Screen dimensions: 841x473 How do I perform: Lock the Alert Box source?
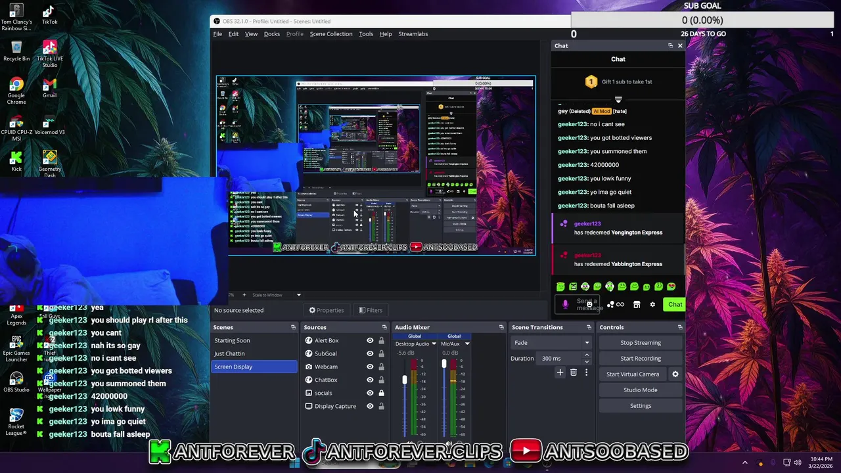click(381, 340)
